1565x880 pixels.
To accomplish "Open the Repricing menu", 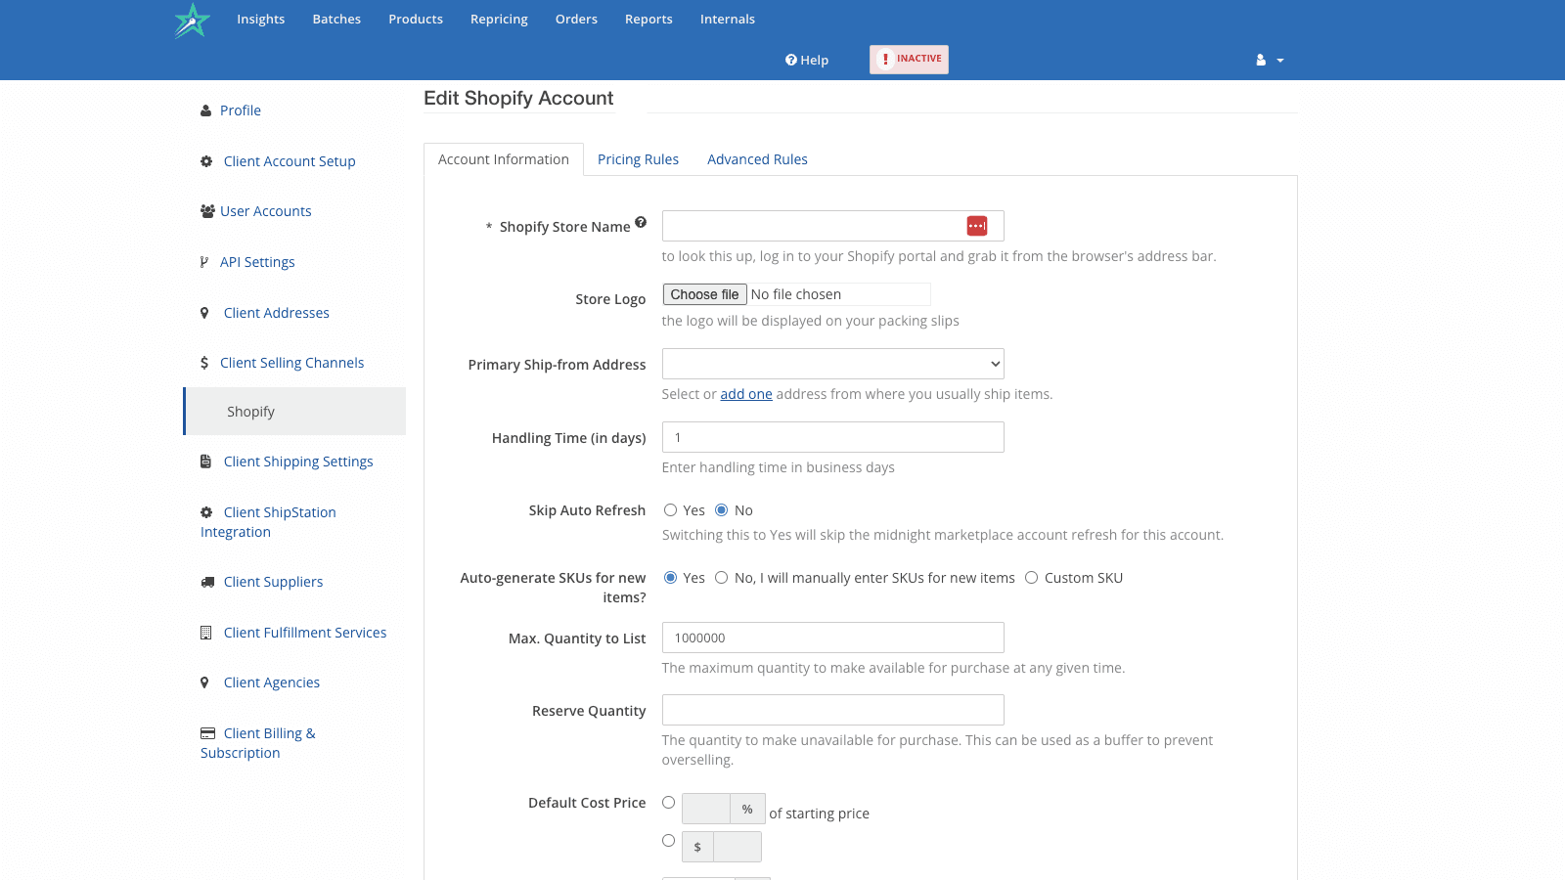I will coord(499,19).
